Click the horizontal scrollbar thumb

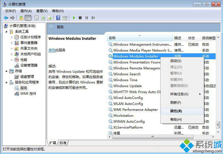153,137
